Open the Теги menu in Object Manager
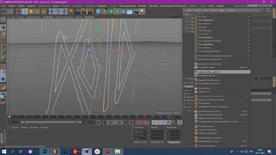The height and width of the screenshot is (155, 276). click(222, 10)
